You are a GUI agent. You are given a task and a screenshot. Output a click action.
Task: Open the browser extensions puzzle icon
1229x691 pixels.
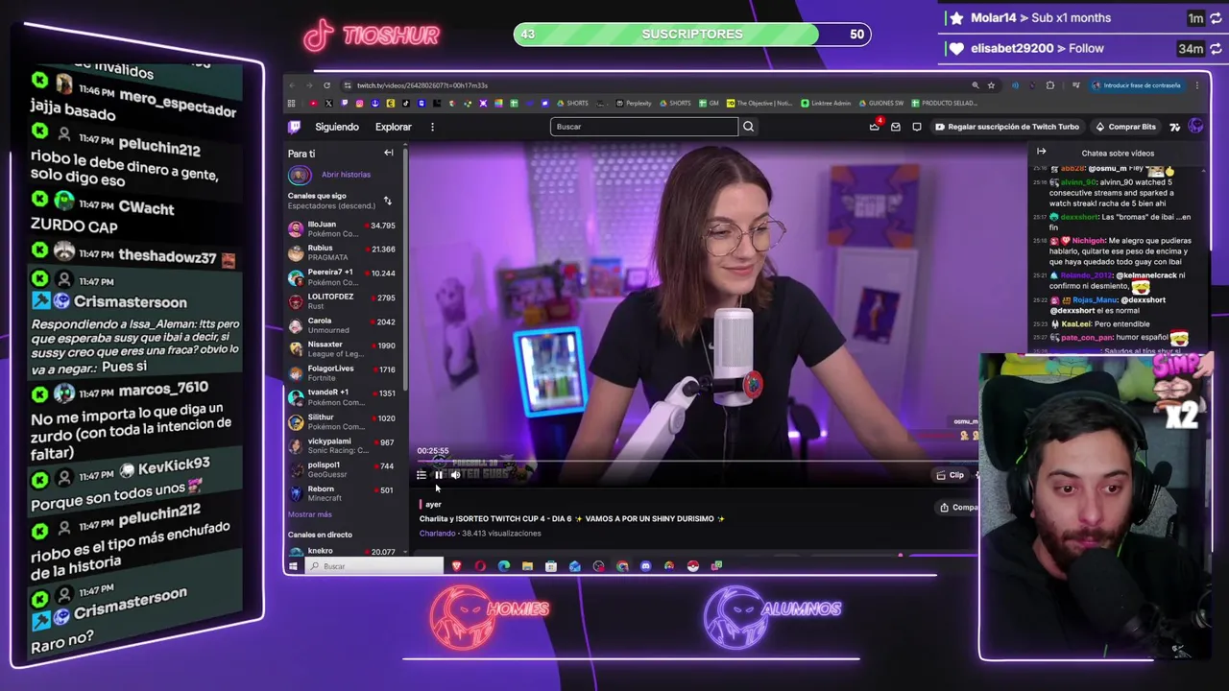[x=1049, y=85]
